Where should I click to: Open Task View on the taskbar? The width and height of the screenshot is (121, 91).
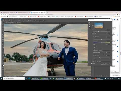pyautogui.click(x=26, y=78)
